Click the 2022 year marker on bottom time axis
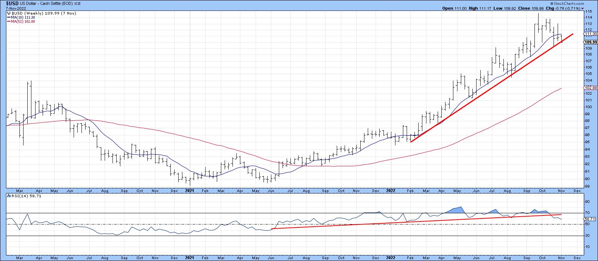Image resolution: width=598 pixels, height=261 pixels. pos(391,258)
